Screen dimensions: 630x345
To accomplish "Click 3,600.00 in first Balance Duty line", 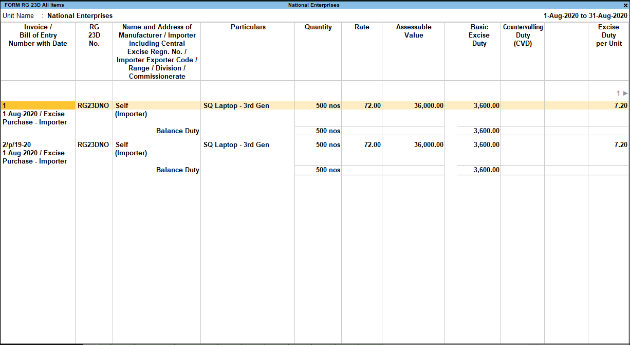I will (486, 131).
